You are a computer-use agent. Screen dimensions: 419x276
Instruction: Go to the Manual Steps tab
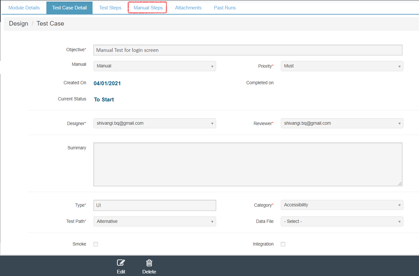click(148, 8)
